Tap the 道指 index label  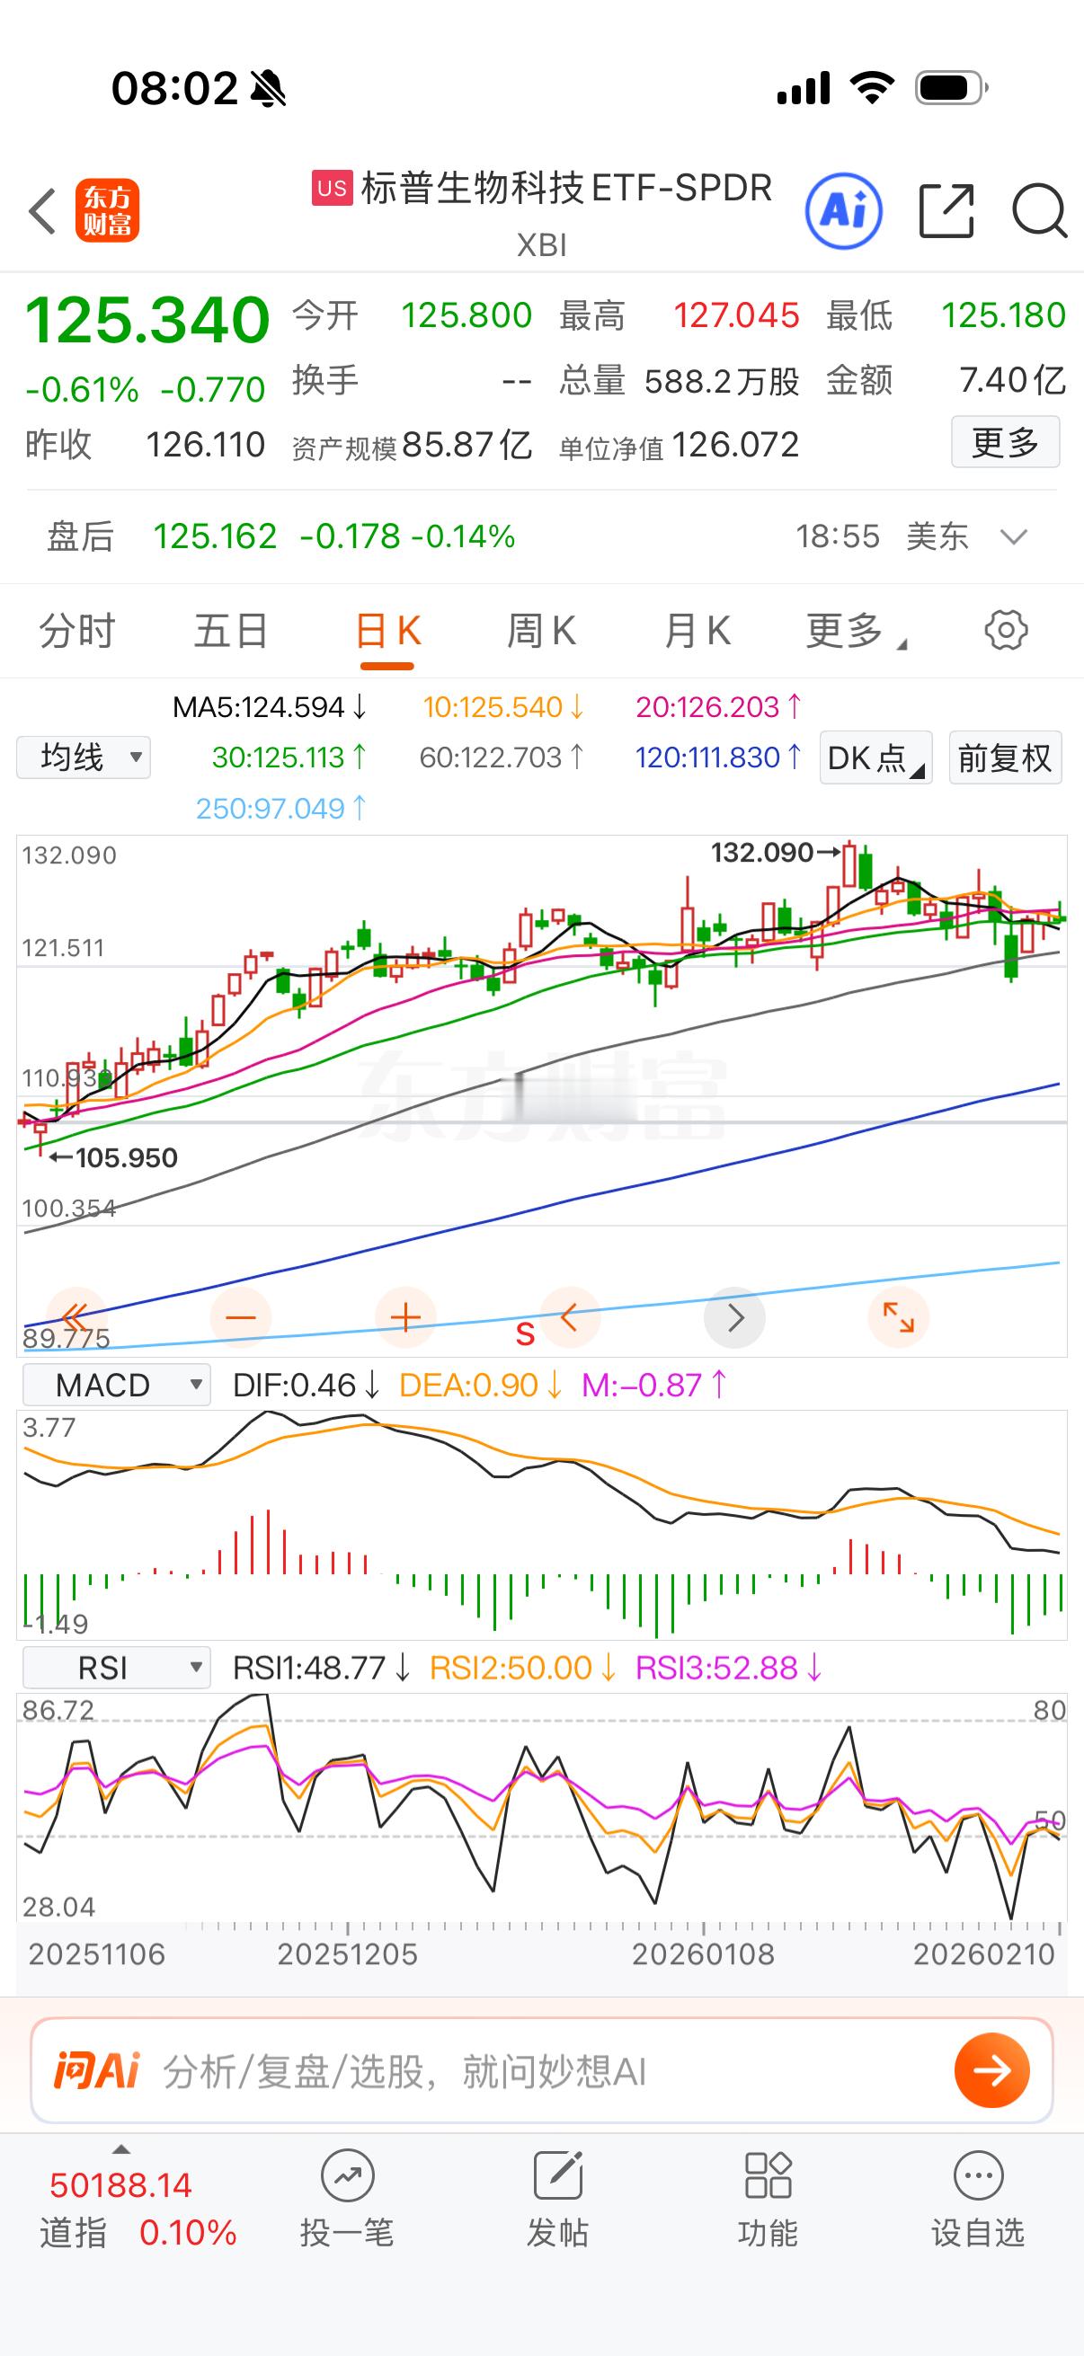73,2233
